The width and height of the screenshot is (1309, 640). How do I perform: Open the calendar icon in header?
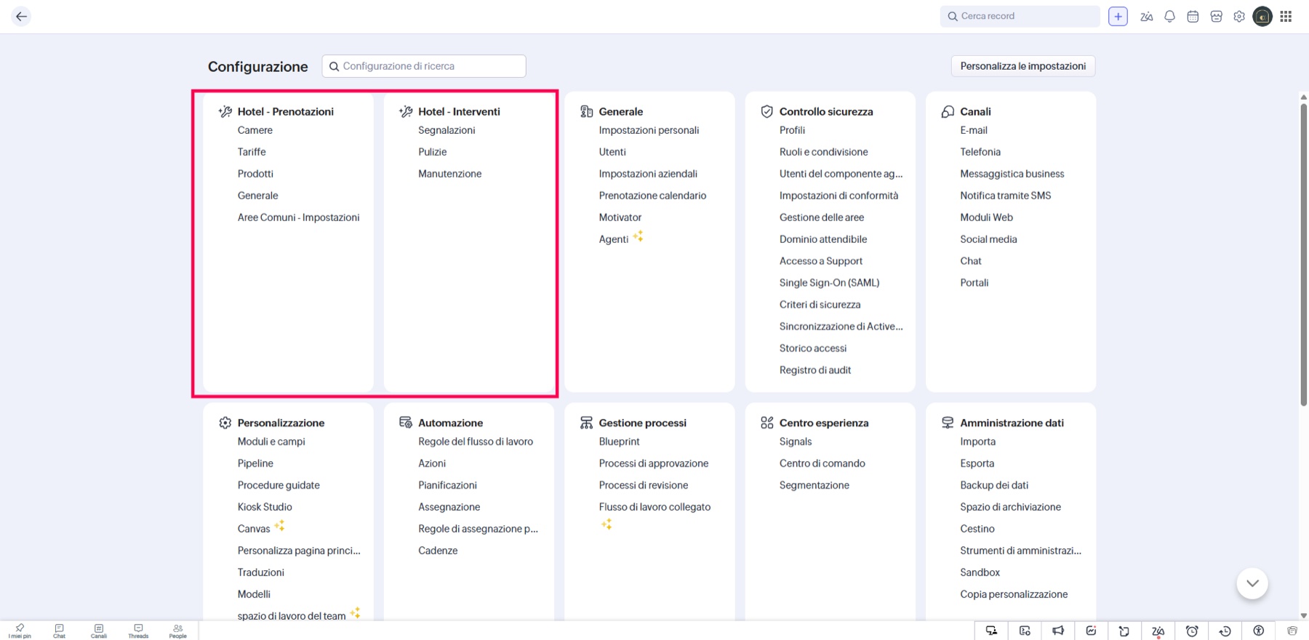point(1193,17)
